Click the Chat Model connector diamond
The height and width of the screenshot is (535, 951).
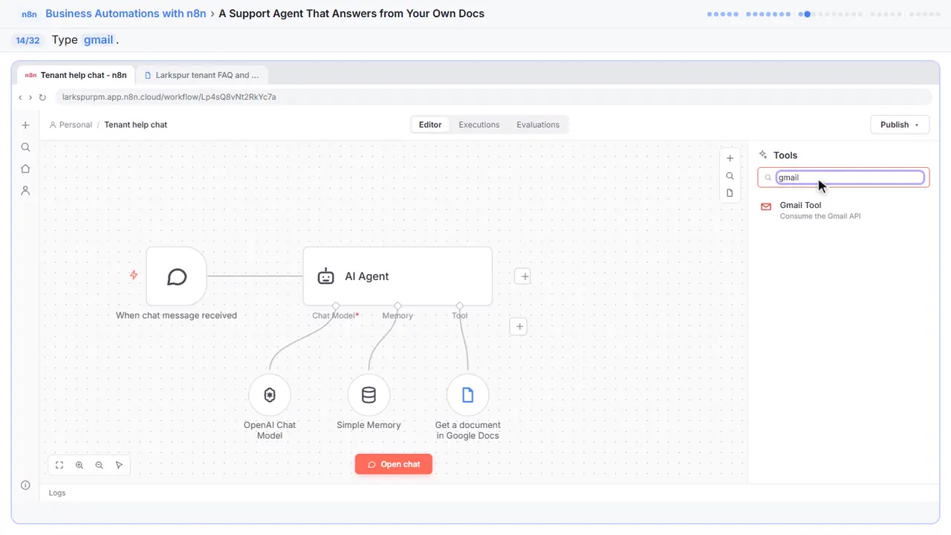(x=336, y=305)
